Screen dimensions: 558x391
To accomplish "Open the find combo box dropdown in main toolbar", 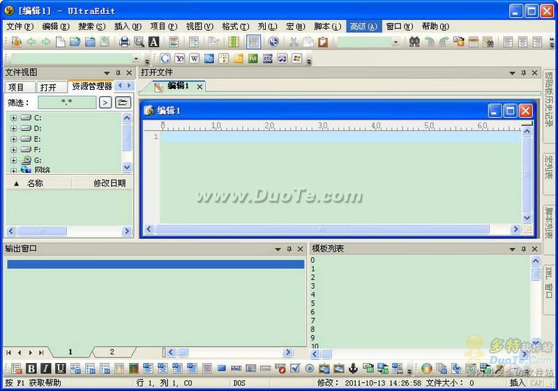I will point(395,43).
